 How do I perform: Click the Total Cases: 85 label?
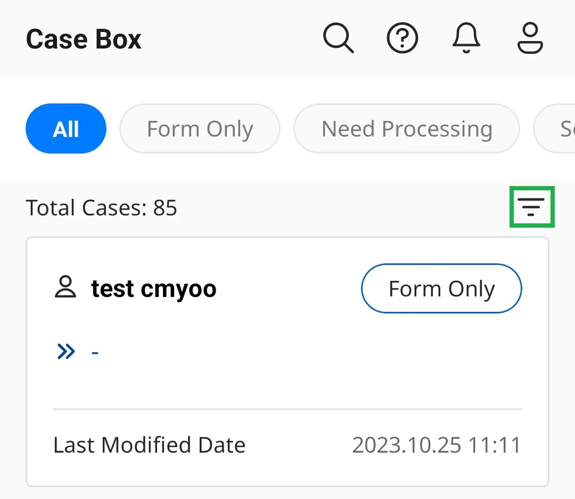pos(102,208)
